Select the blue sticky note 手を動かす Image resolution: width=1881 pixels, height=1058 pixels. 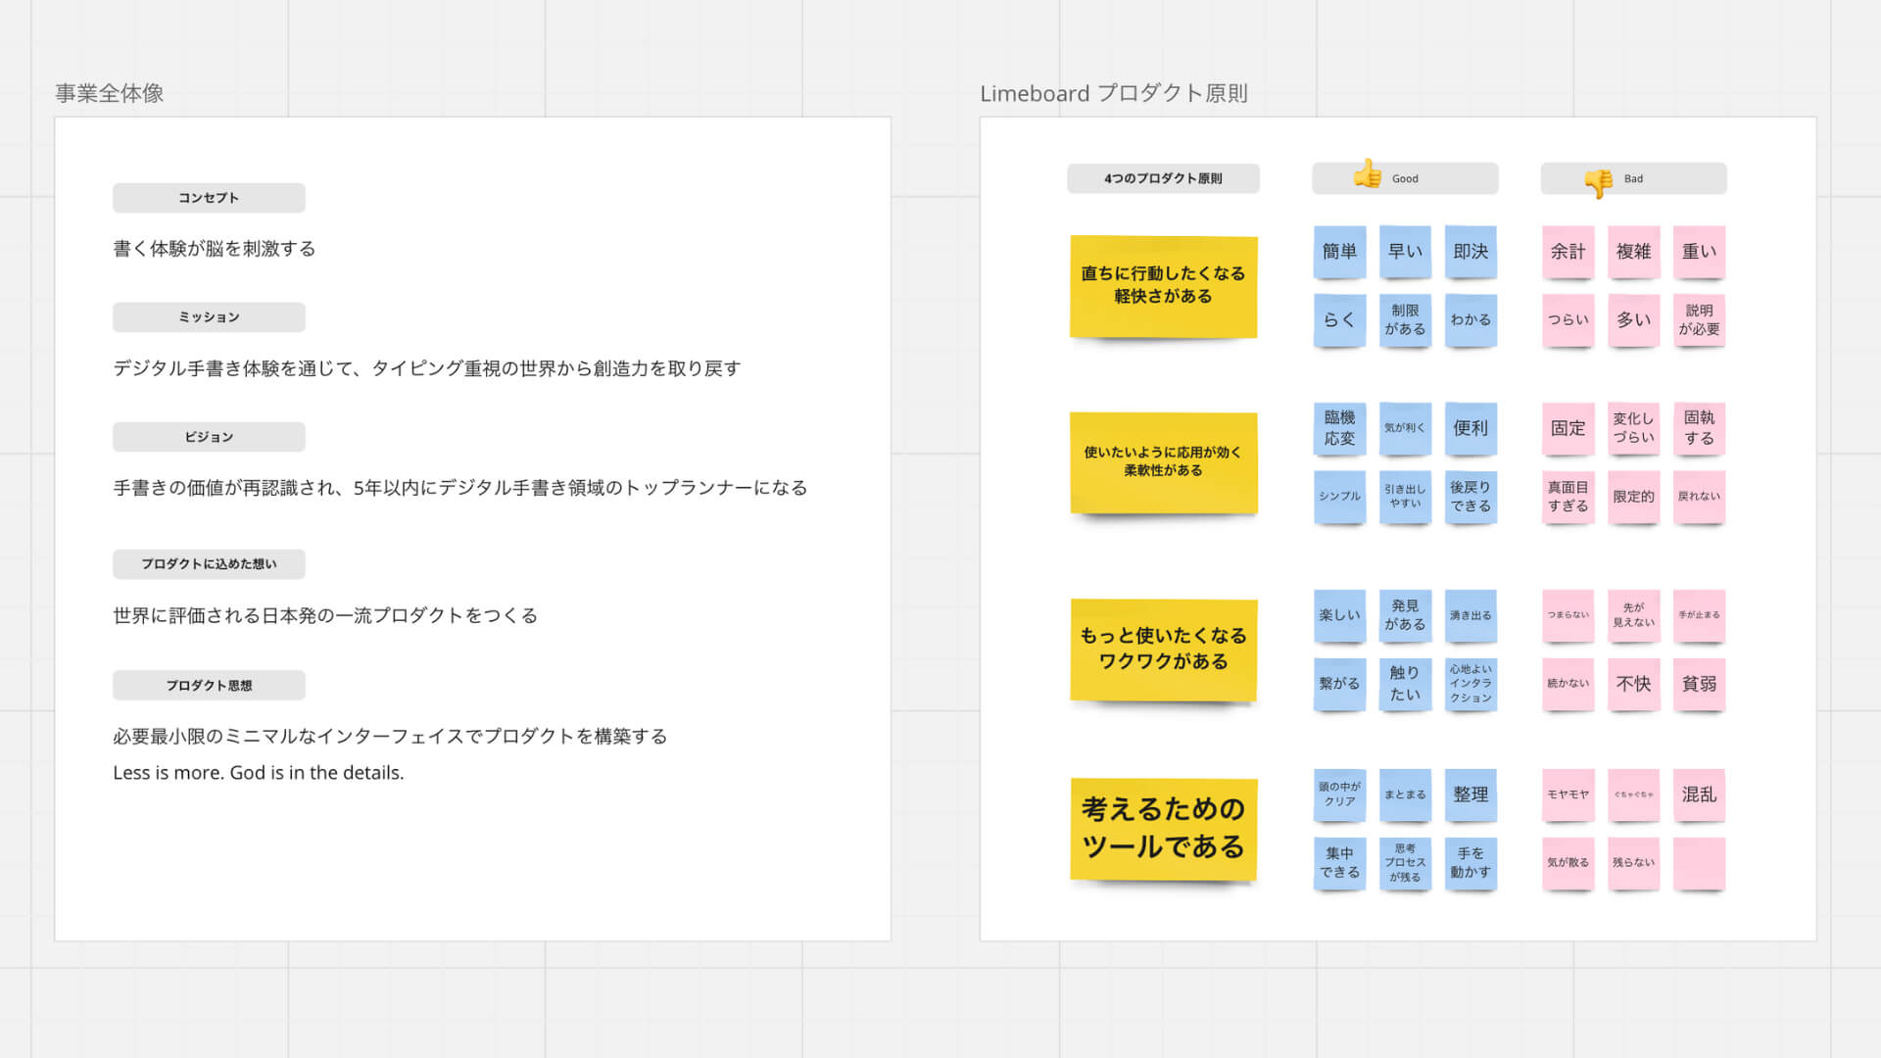coord(1471,863)
